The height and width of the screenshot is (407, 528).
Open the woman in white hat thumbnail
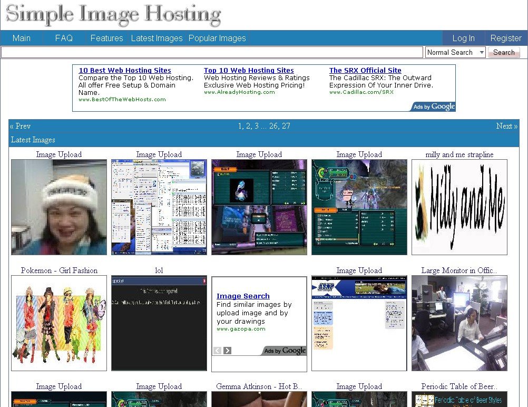(x=59, y=207)
